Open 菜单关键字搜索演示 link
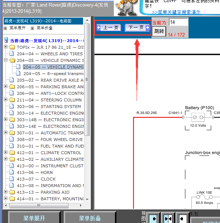 point(176,12)
